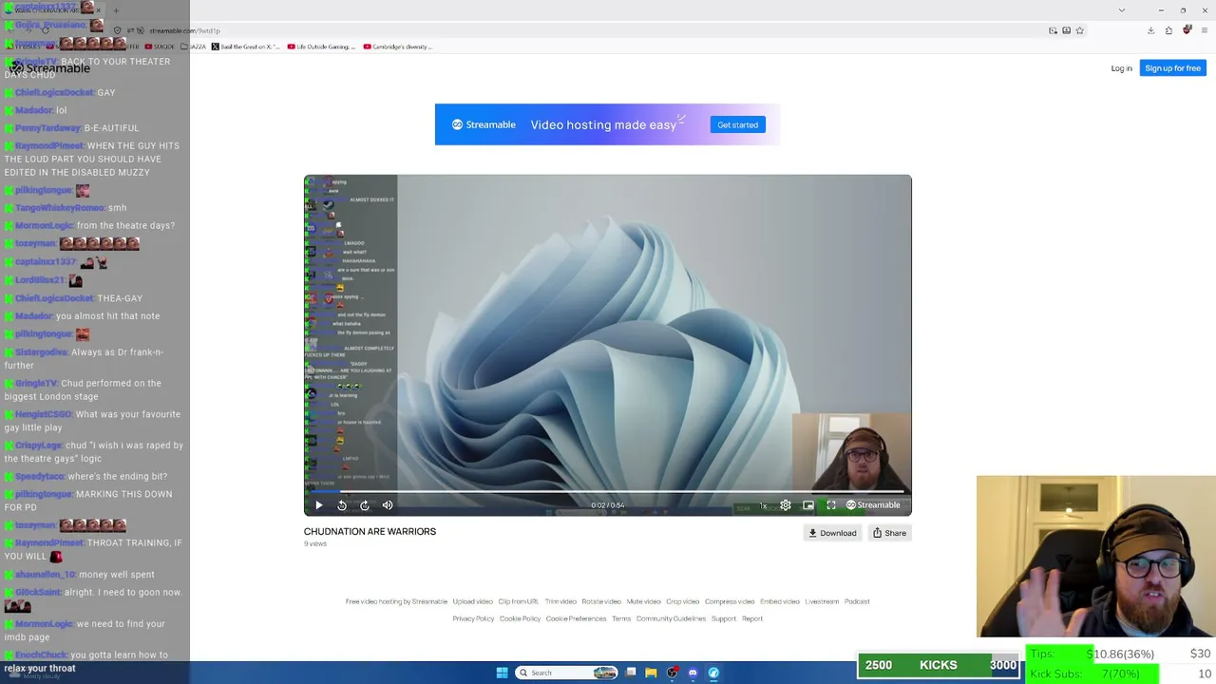Open the Podcast footer link

pos(857,601)
